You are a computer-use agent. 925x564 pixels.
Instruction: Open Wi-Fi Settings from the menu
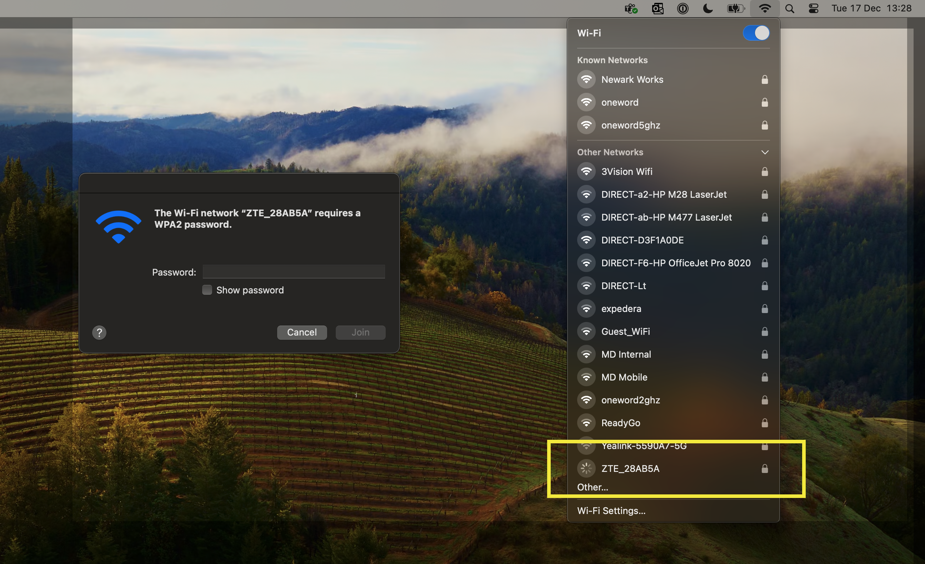pos(611,510)
